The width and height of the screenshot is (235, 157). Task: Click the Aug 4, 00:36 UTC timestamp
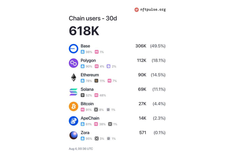(81, 149)
